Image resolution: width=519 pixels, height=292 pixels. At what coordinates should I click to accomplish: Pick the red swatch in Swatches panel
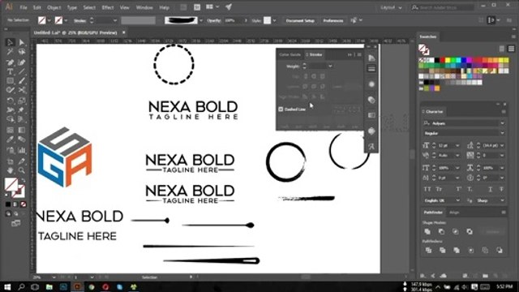(443, 60)
